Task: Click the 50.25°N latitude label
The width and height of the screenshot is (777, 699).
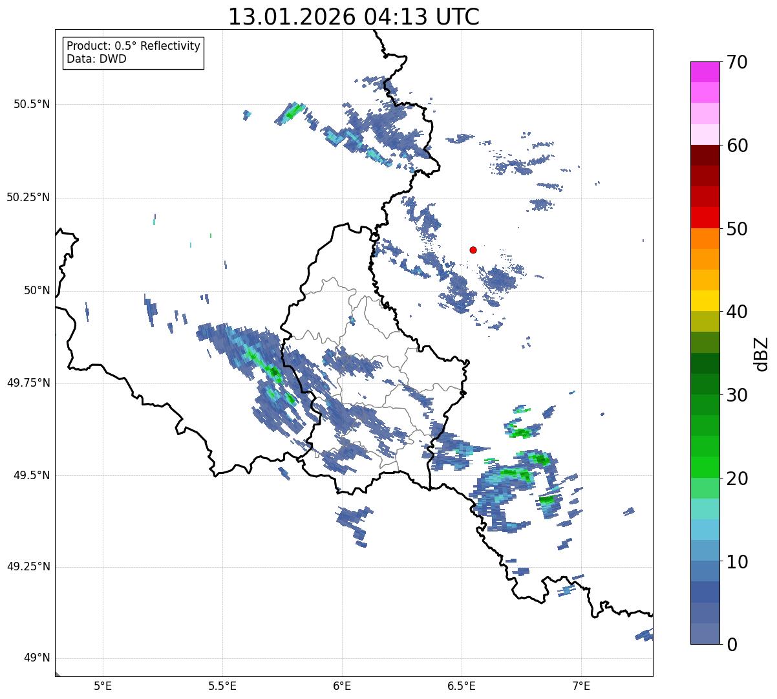Action: tap(28, 197)
